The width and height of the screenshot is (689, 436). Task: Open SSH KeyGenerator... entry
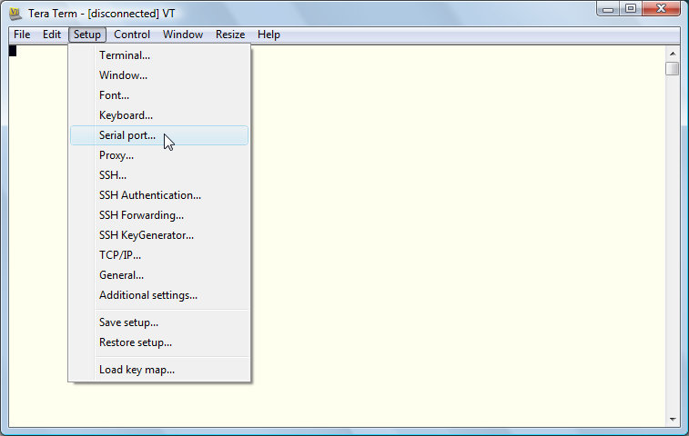point(147,235)
